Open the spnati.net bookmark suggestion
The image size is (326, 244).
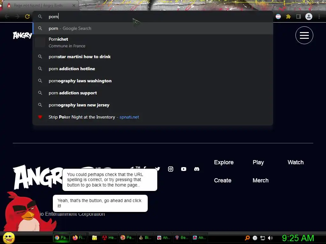153,117
